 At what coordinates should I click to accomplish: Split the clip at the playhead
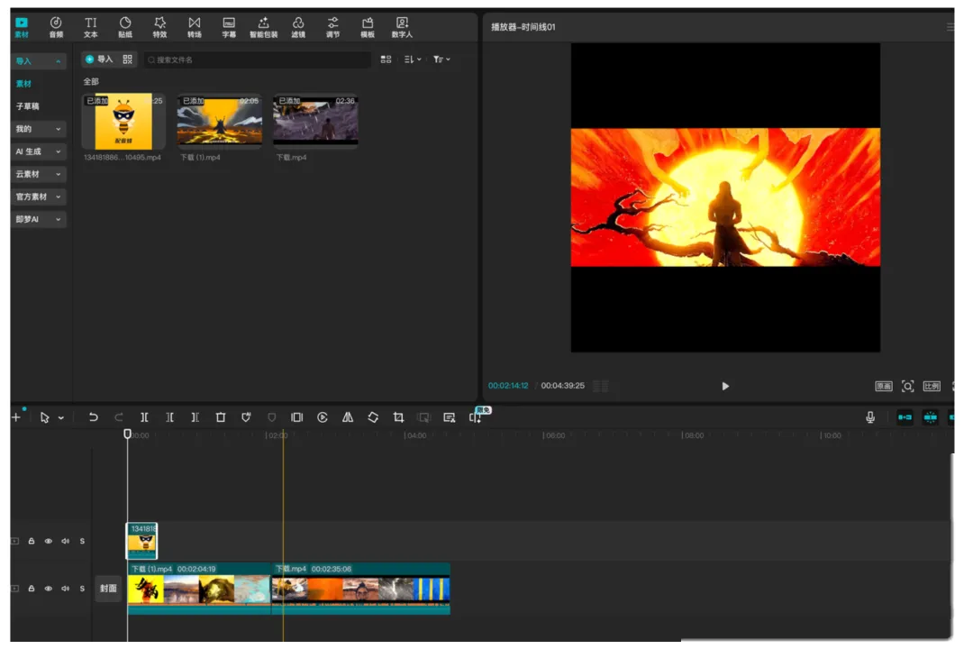pos(144,417)
